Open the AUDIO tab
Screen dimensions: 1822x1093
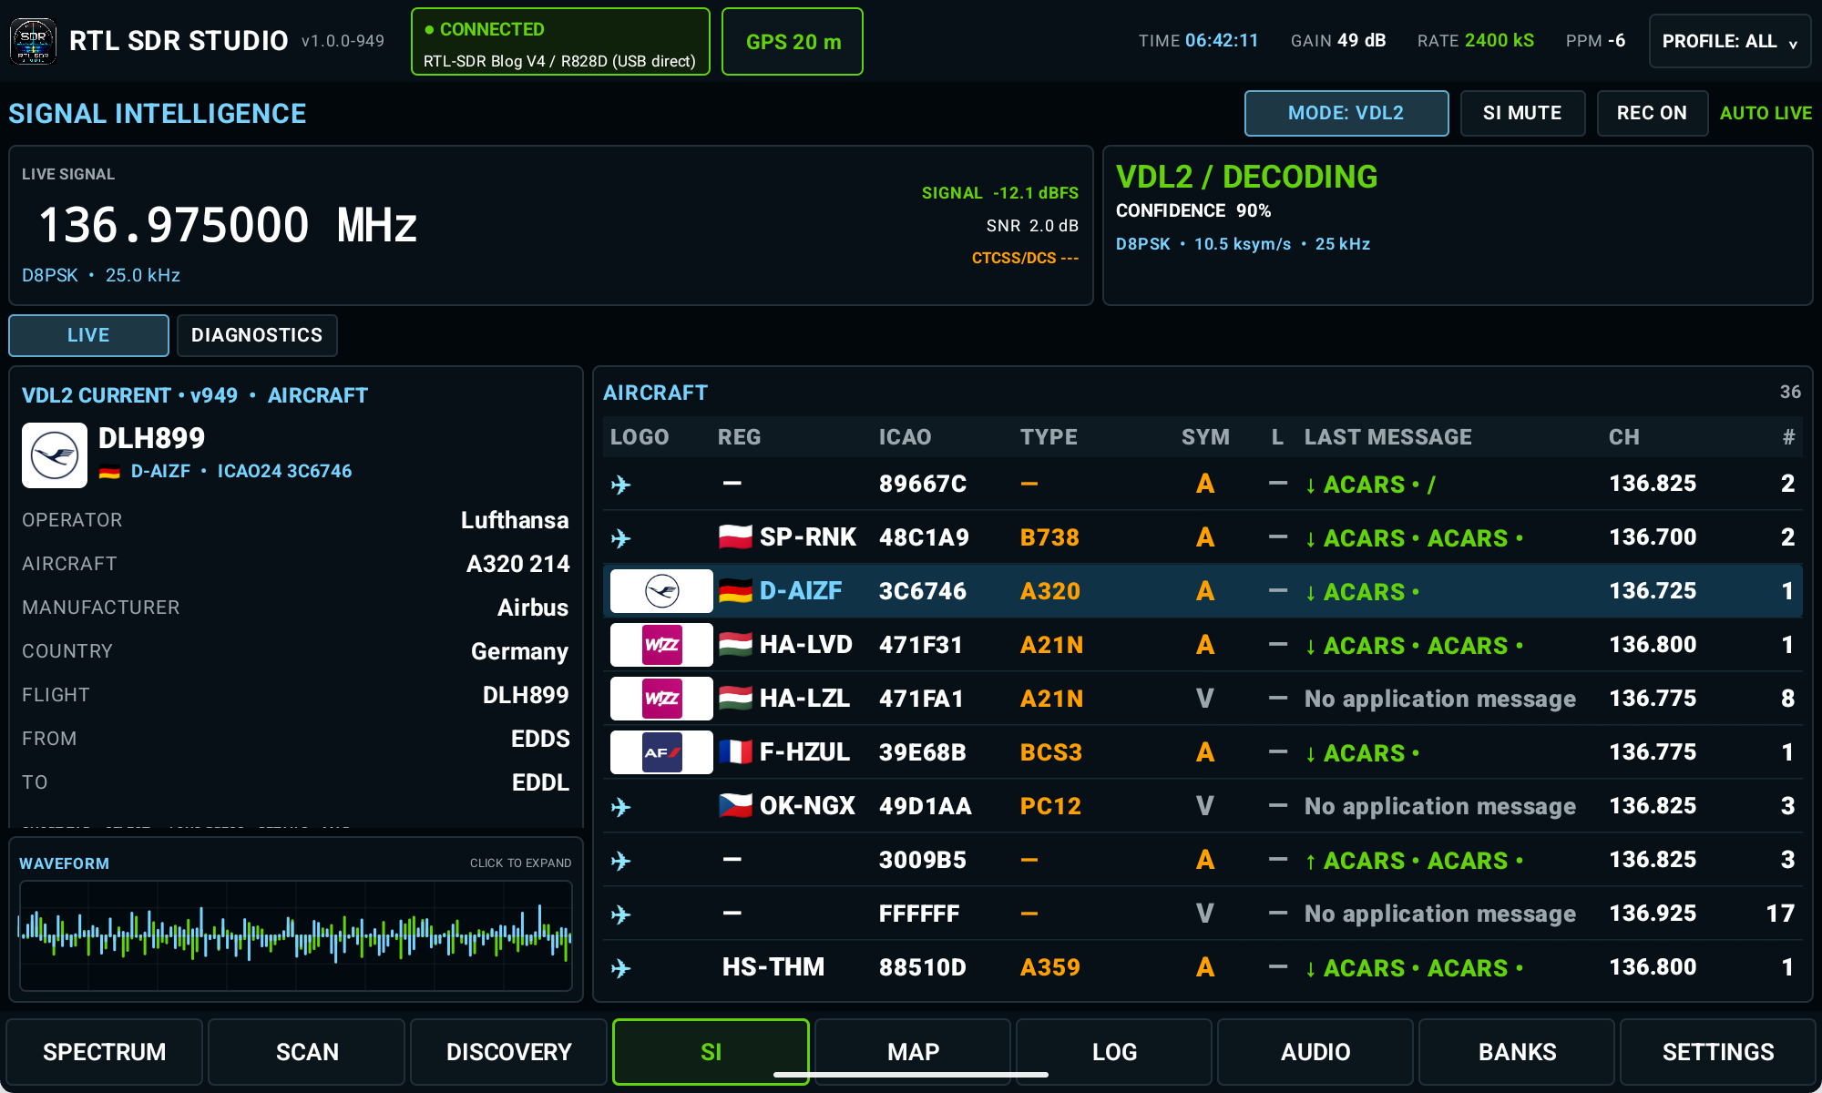click(x=1315, y=1052)
